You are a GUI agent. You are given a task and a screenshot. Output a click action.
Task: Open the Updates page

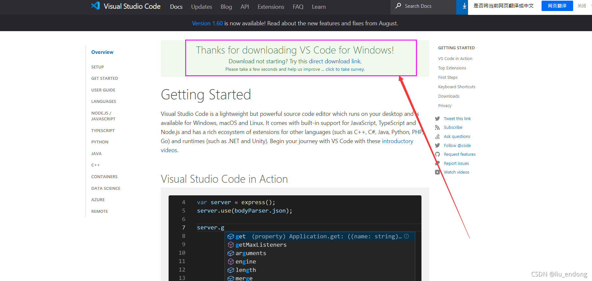tap(201, 7)
